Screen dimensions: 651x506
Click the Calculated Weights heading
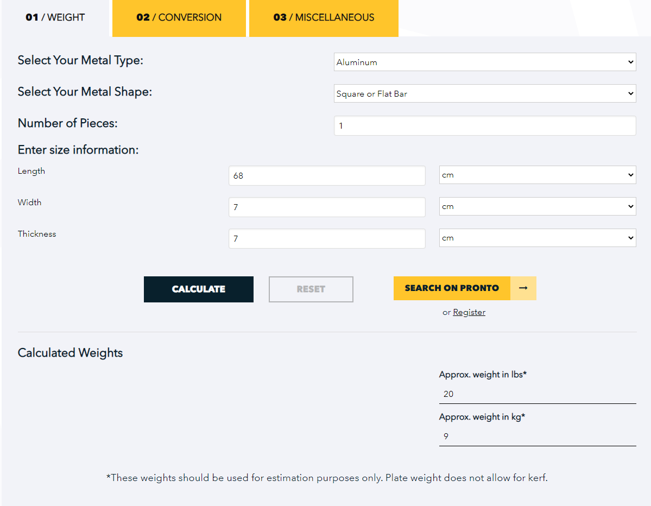71,353
